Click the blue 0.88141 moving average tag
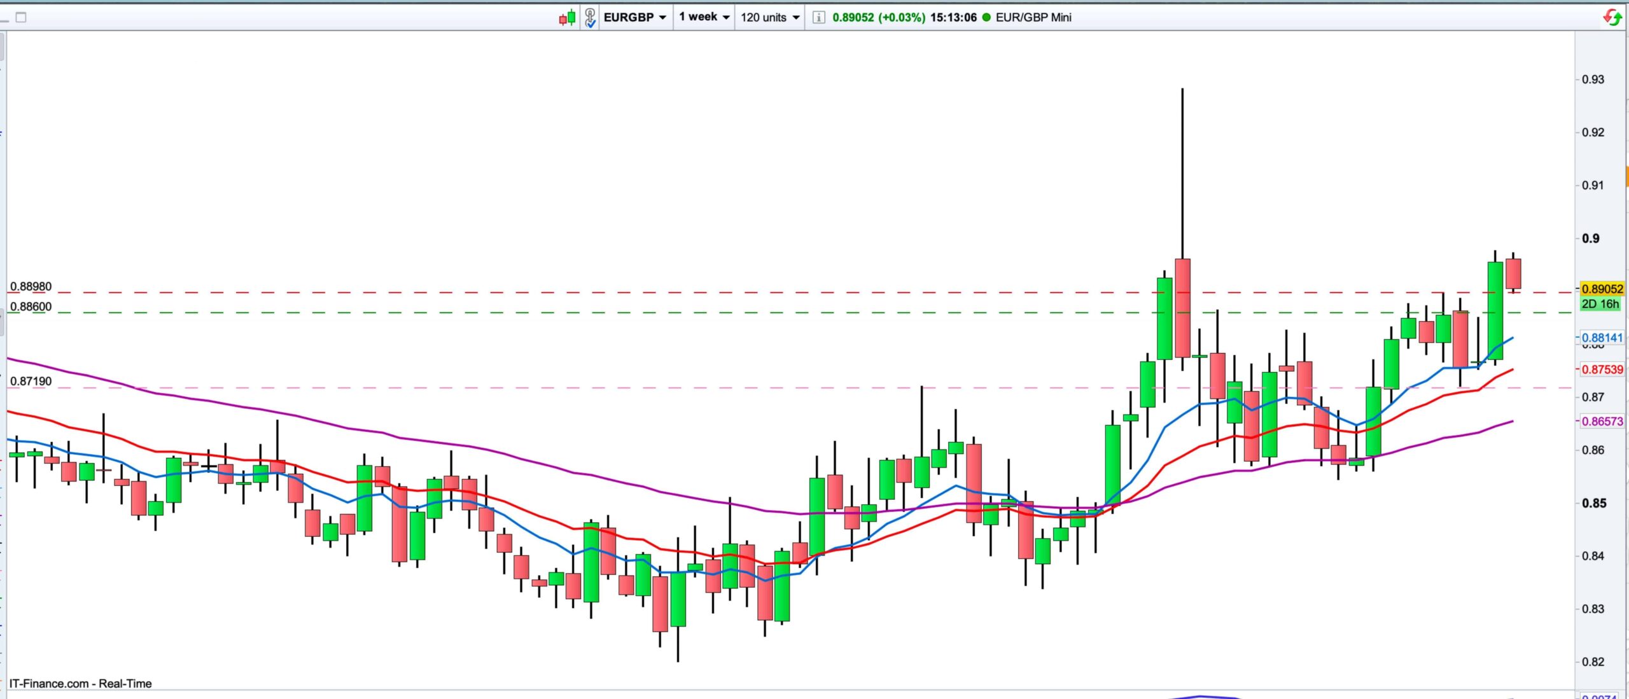The image size is (1629, 699). (1602, 338)
